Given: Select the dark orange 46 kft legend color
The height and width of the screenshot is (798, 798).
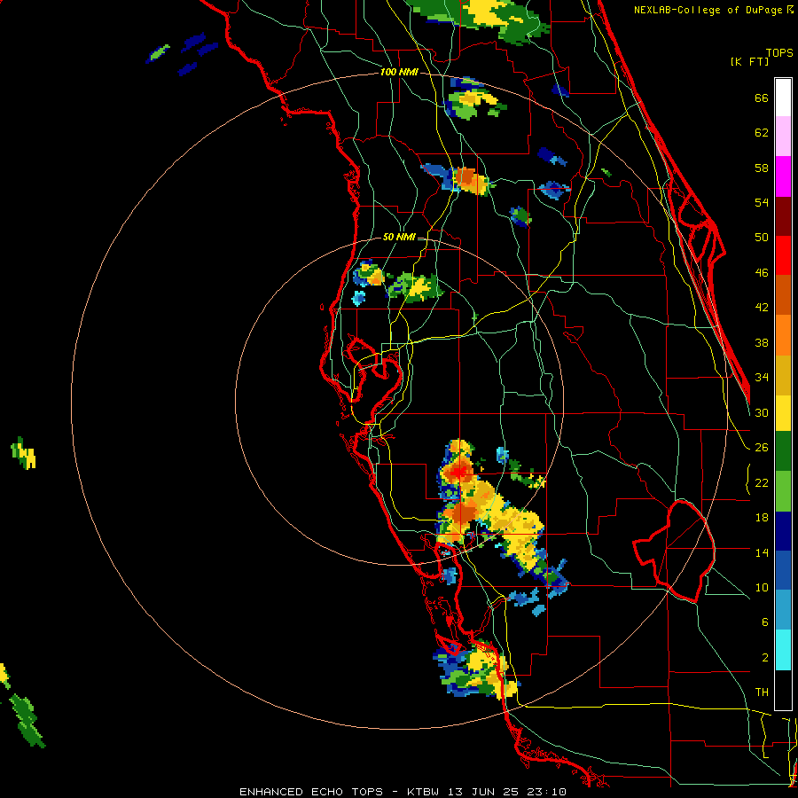Looking at the screenshot, I should click(x=783, y=294).
